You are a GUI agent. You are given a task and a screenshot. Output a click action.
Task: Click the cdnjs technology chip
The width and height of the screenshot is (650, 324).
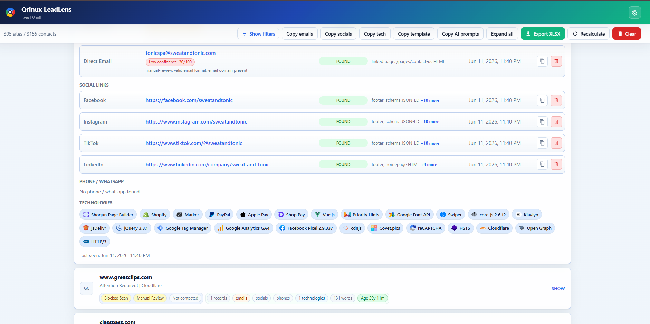pos(352,228)
